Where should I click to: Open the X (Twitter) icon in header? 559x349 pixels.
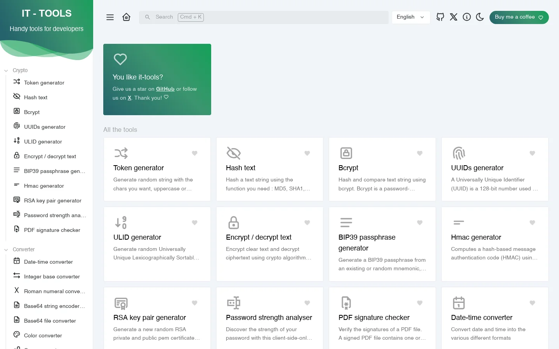tap(453, 17)
